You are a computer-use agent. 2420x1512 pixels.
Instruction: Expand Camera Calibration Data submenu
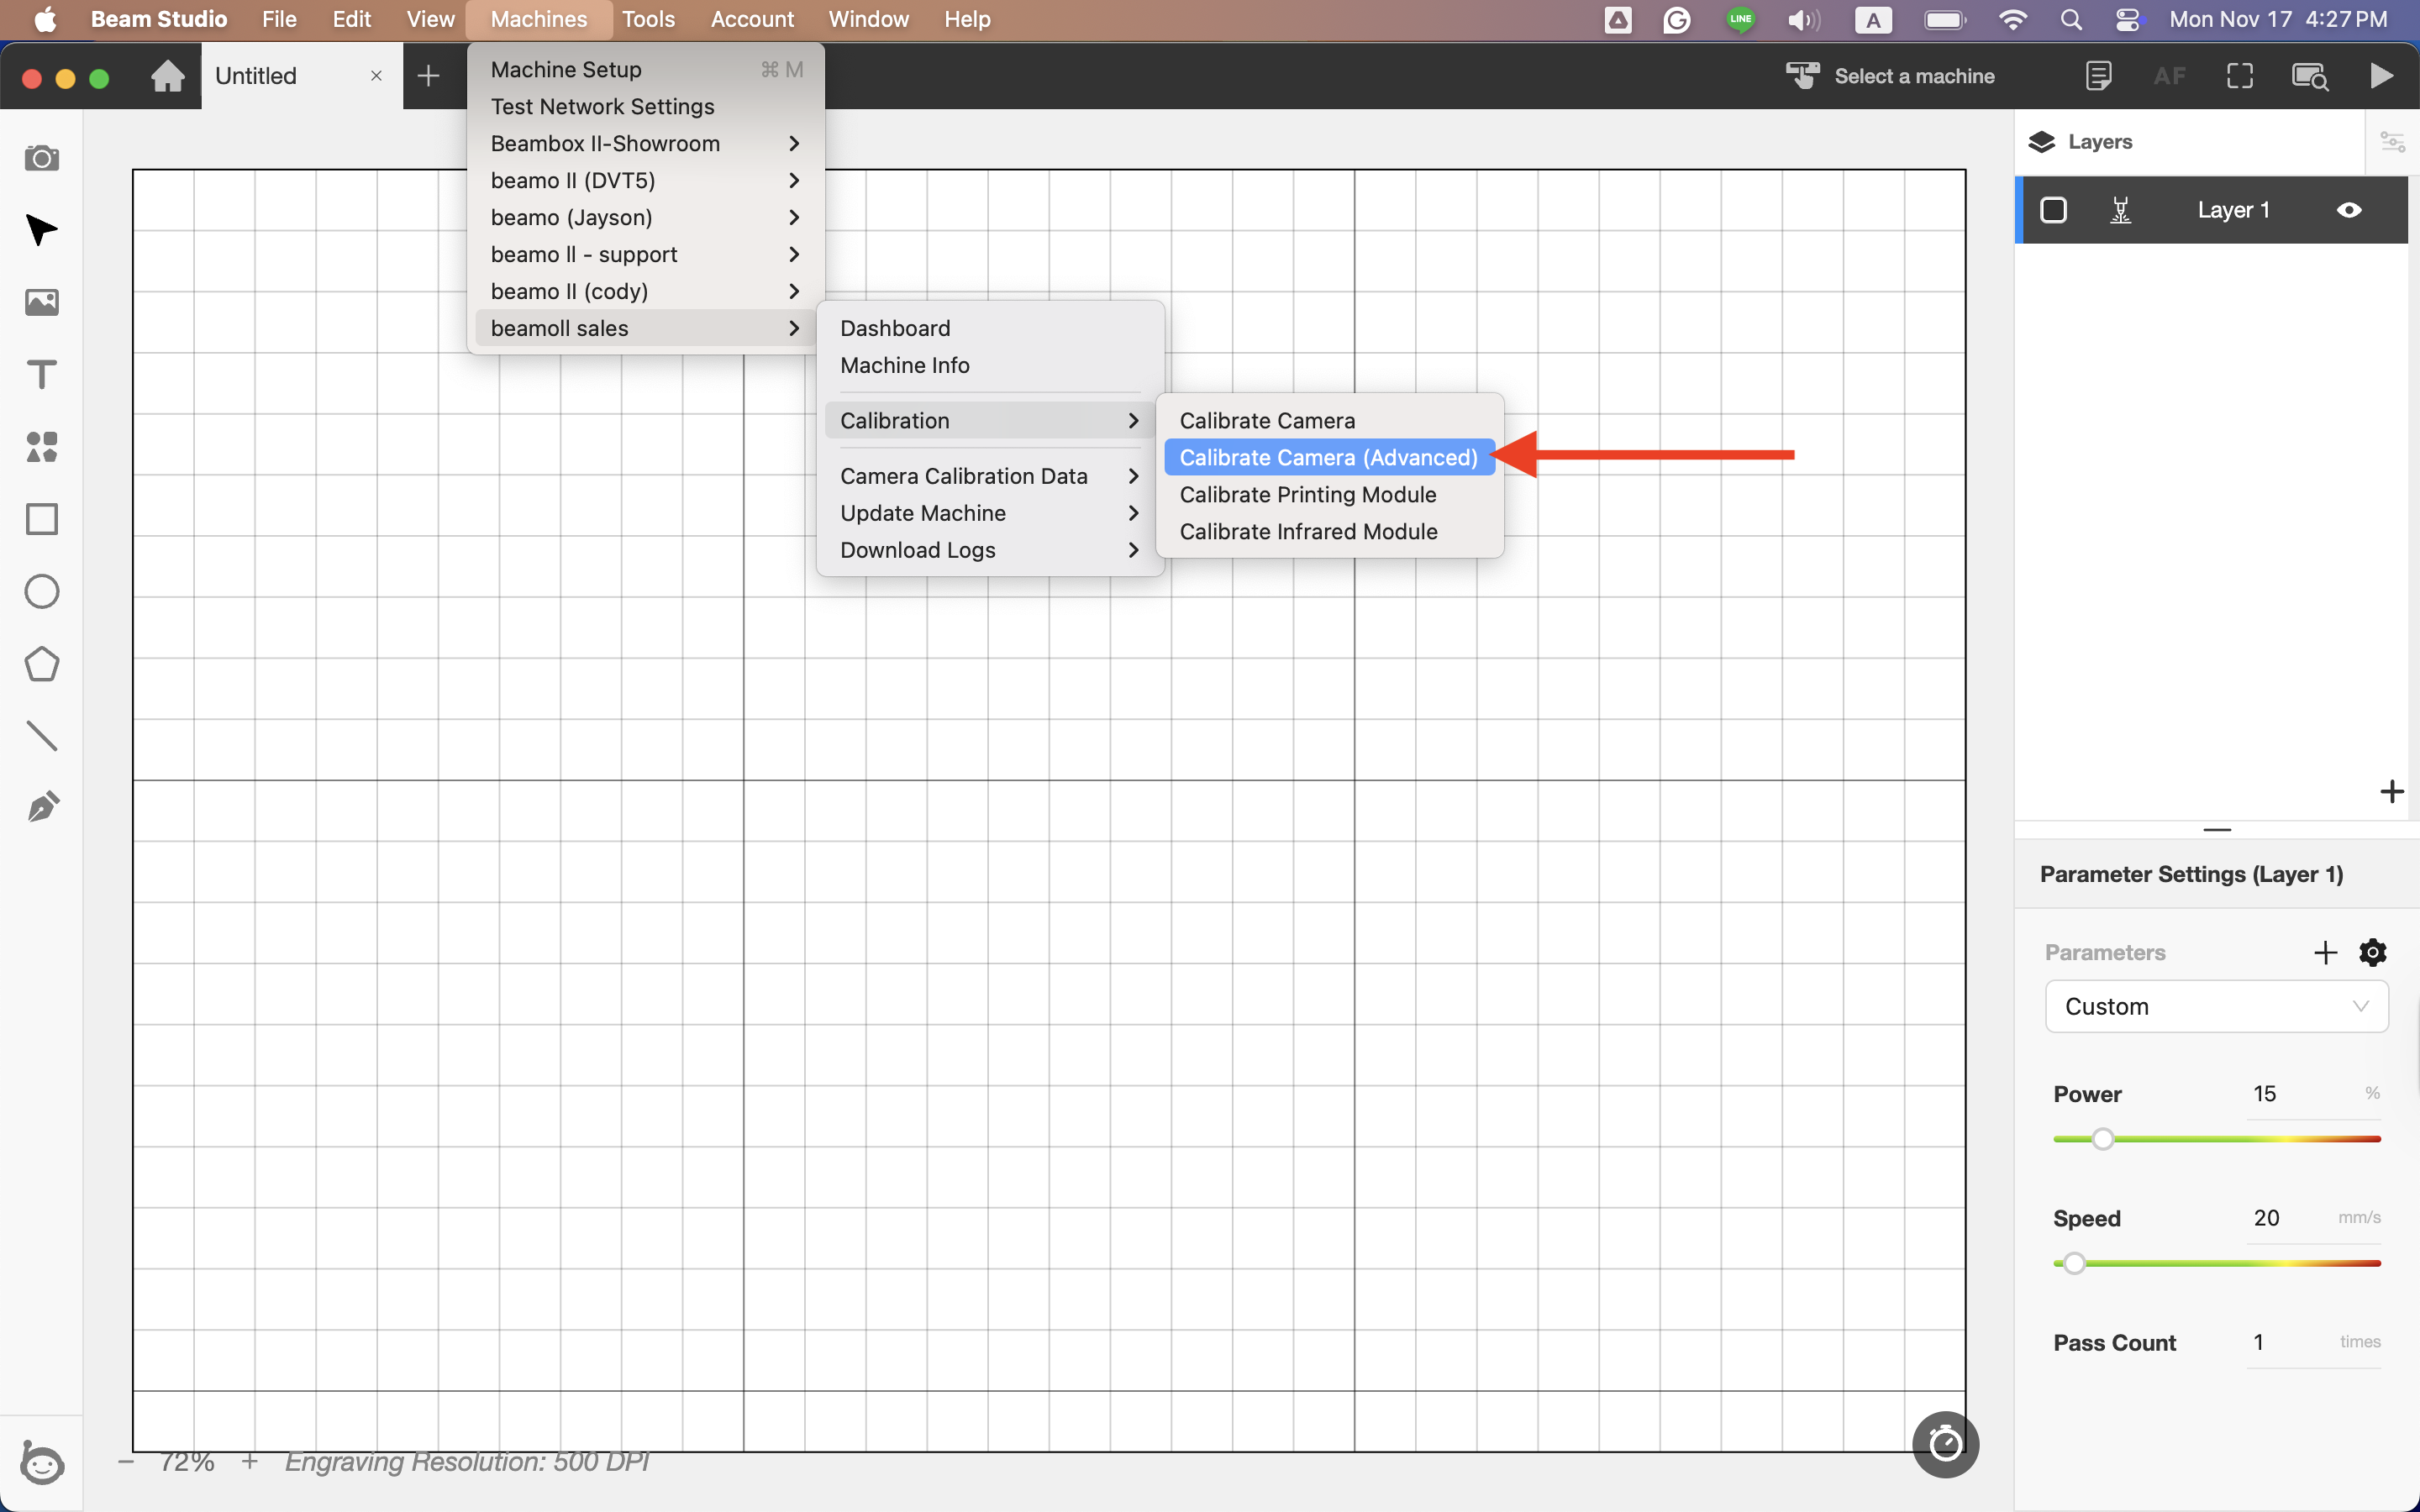(990, 476)
